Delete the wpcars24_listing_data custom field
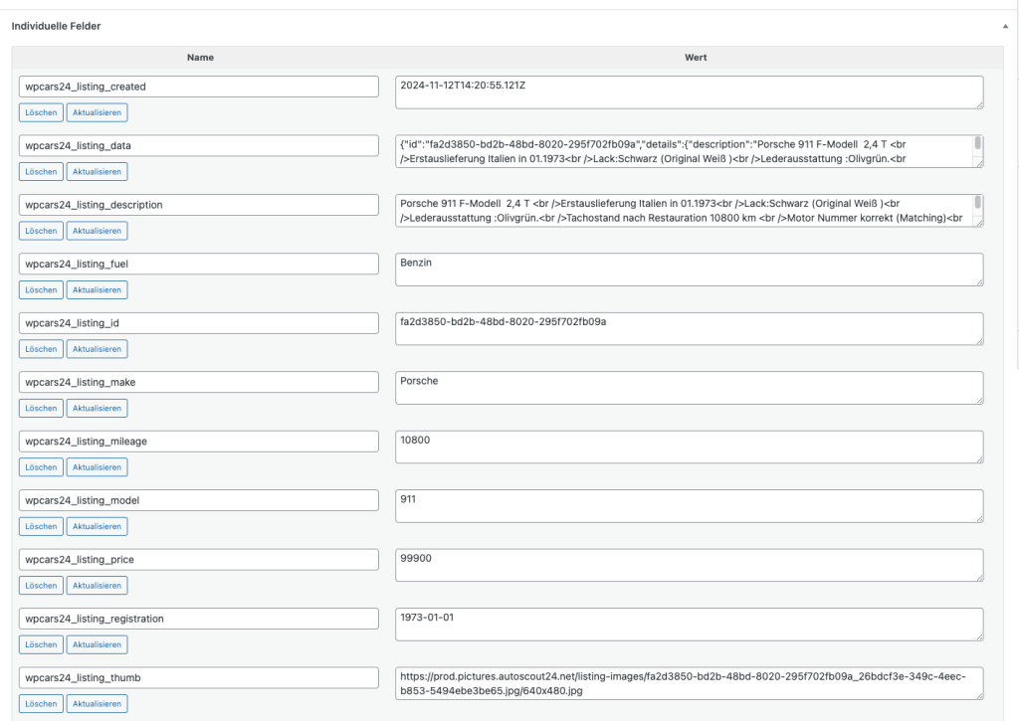This screenshot has height=721, width=1019. pos(41,172)
